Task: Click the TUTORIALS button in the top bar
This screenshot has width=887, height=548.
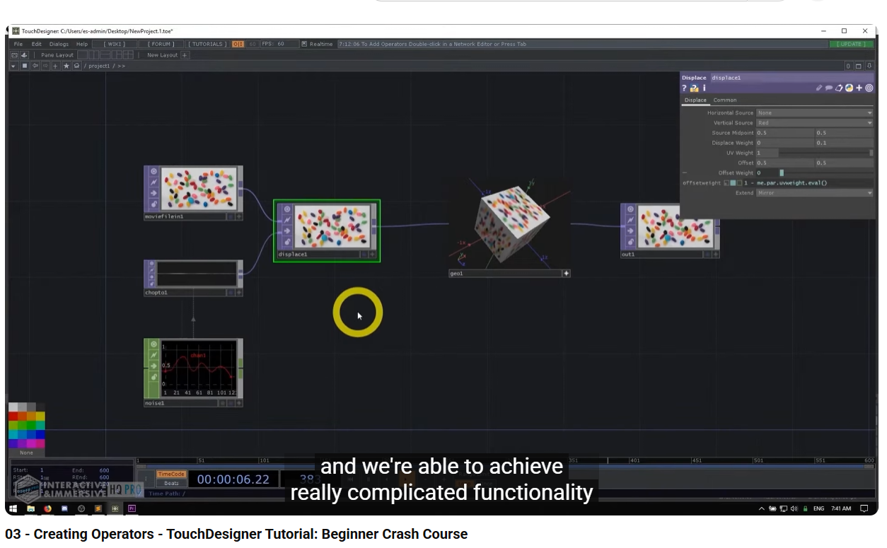Action: coord(209,43)
